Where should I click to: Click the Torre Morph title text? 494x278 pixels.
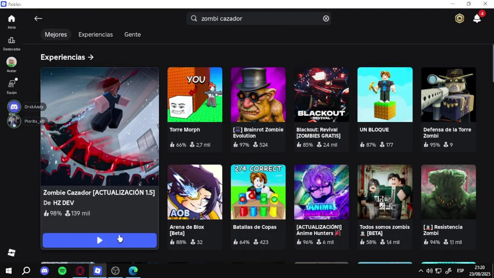(x=185, y=130)
